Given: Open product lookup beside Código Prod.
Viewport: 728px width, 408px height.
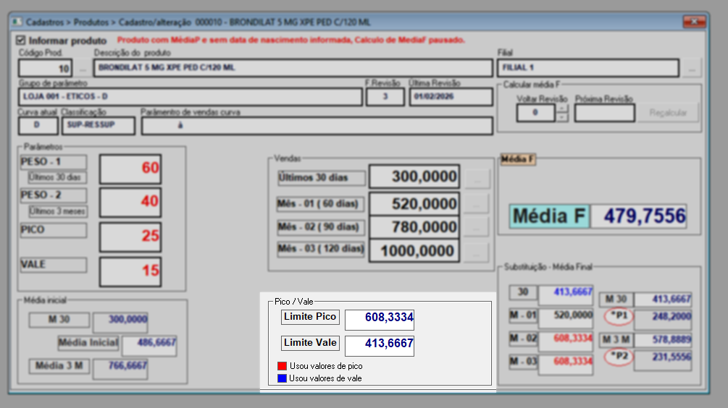Looking at the screenshot, I should [83, 69].
